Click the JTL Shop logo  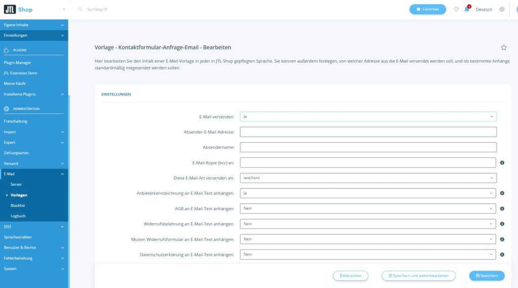(18, 9)
